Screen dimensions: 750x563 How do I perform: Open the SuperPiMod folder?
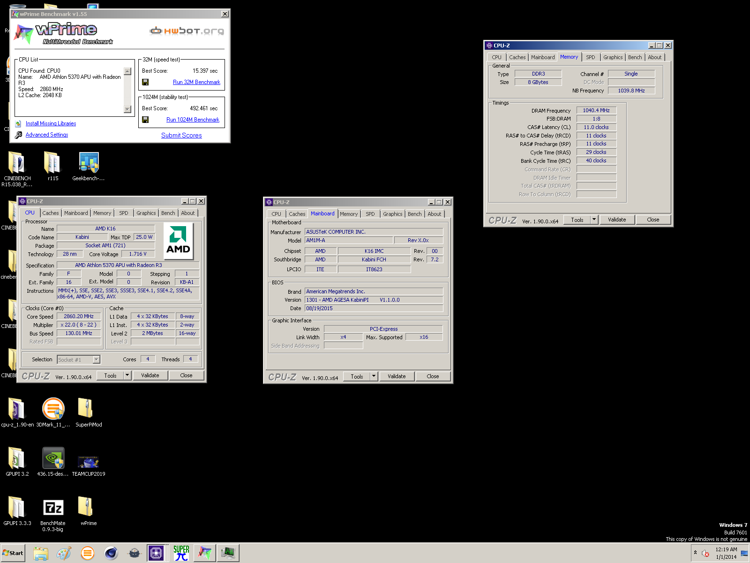click(x=89, y=412)
